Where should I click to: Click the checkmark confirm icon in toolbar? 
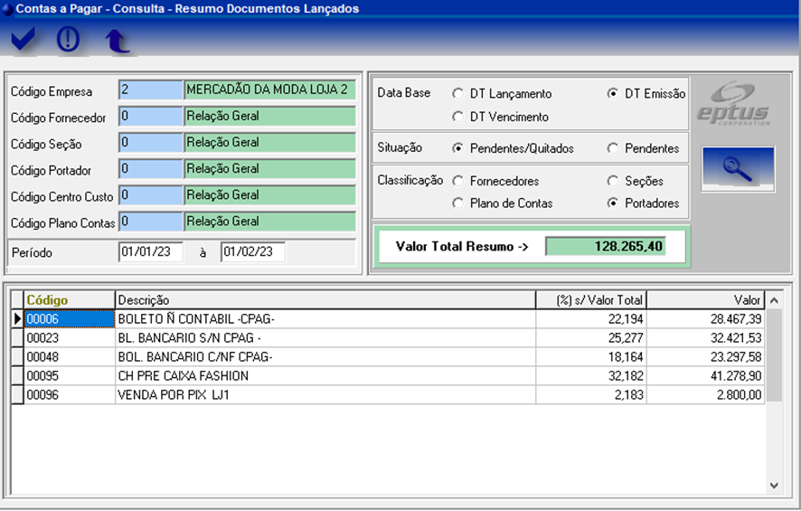(x=23, y=39)
